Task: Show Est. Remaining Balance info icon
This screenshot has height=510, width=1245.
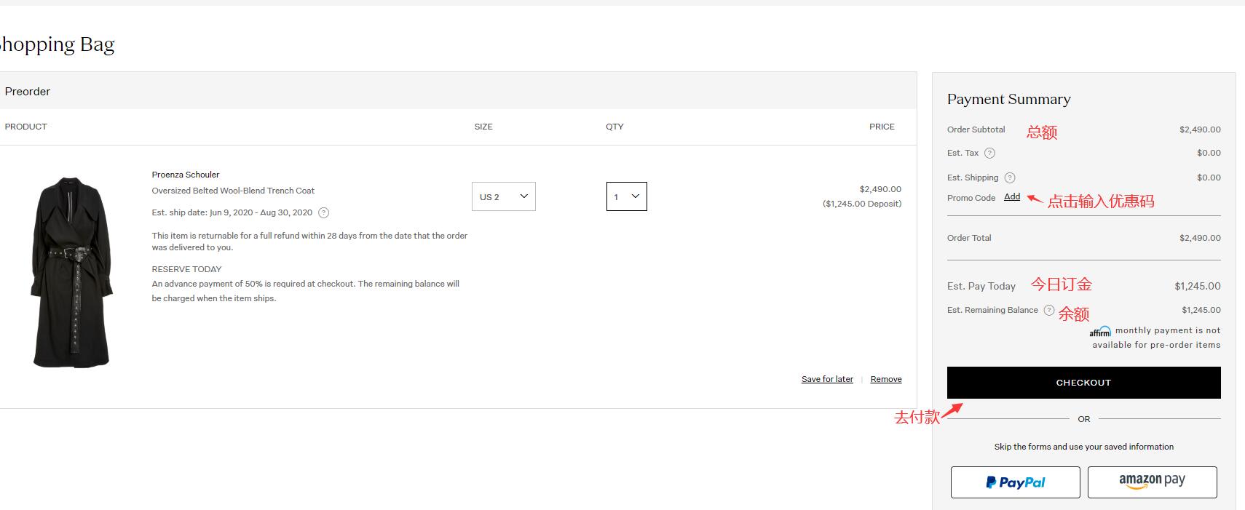Action: pyautogui.click(x=1048, y=311)
